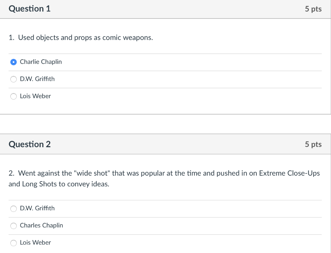Click the Charlie Chaplin answer text
Image resolution: width=331 pixels, height=253 pixels.
[x=40, y=62]
